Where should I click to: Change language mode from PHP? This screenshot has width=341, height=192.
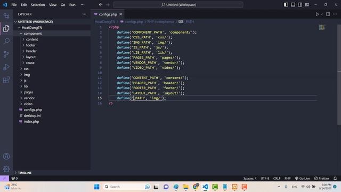point(288,178)
